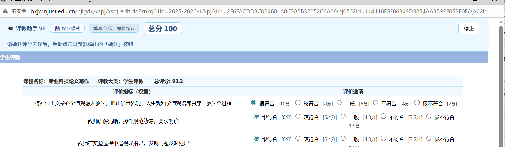Choose 不符合 [4分] for 社会主义核心价值观 row

[x=376, y=103]
